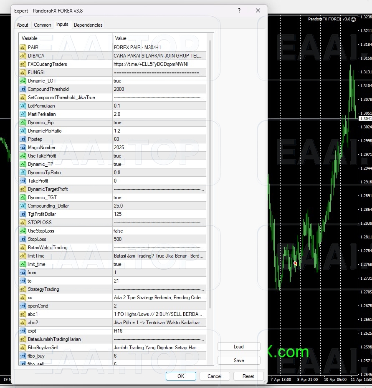The width and height of the screenshot is (372, 388).
Task: Click the integer icon next to Pipstep
Action: (x=24, y=139)
